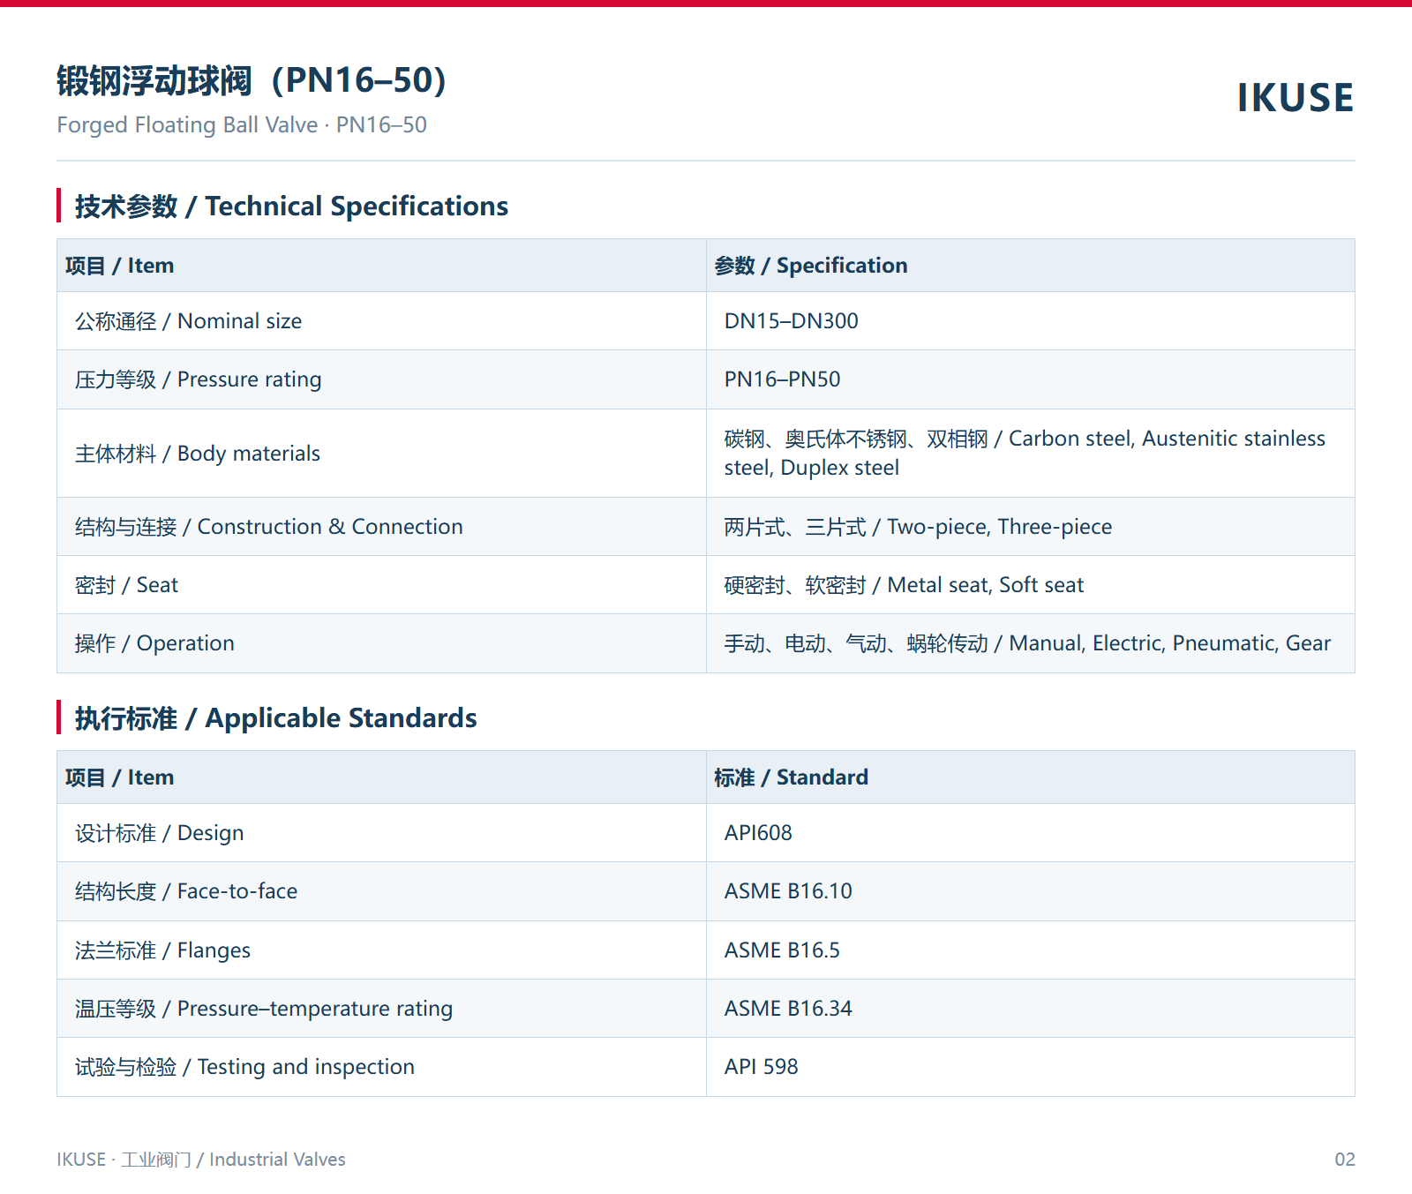The width and height of the screenshot is (1412, 1194).
Task: Click the "标准 / Standard" column header
Action: [x=1031, y=777]
